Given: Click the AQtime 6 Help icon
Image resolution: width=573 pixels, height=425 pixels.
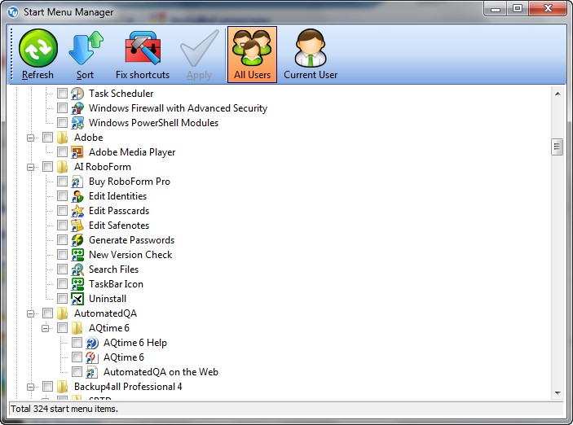Looking at the screenshot, I should pyautogui.click(x=92, y=343).
